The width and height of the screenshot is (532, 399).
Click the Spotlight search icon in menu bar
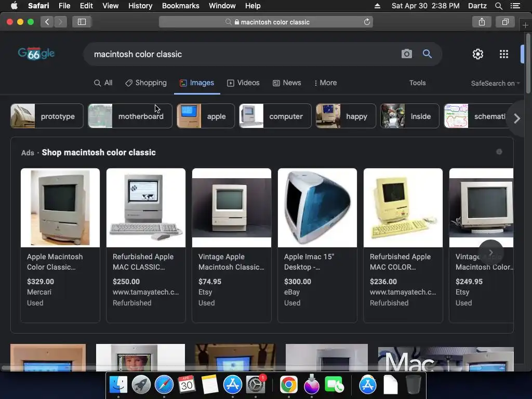[x=498, y=6]
